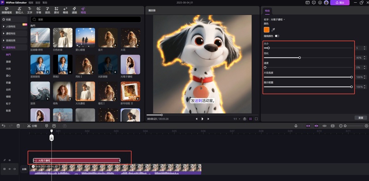The width and height of the screenshot is (369, 181).
Task: Choose the 光電子邊框 effect thumbnail
Action: [x=131, y=64]
